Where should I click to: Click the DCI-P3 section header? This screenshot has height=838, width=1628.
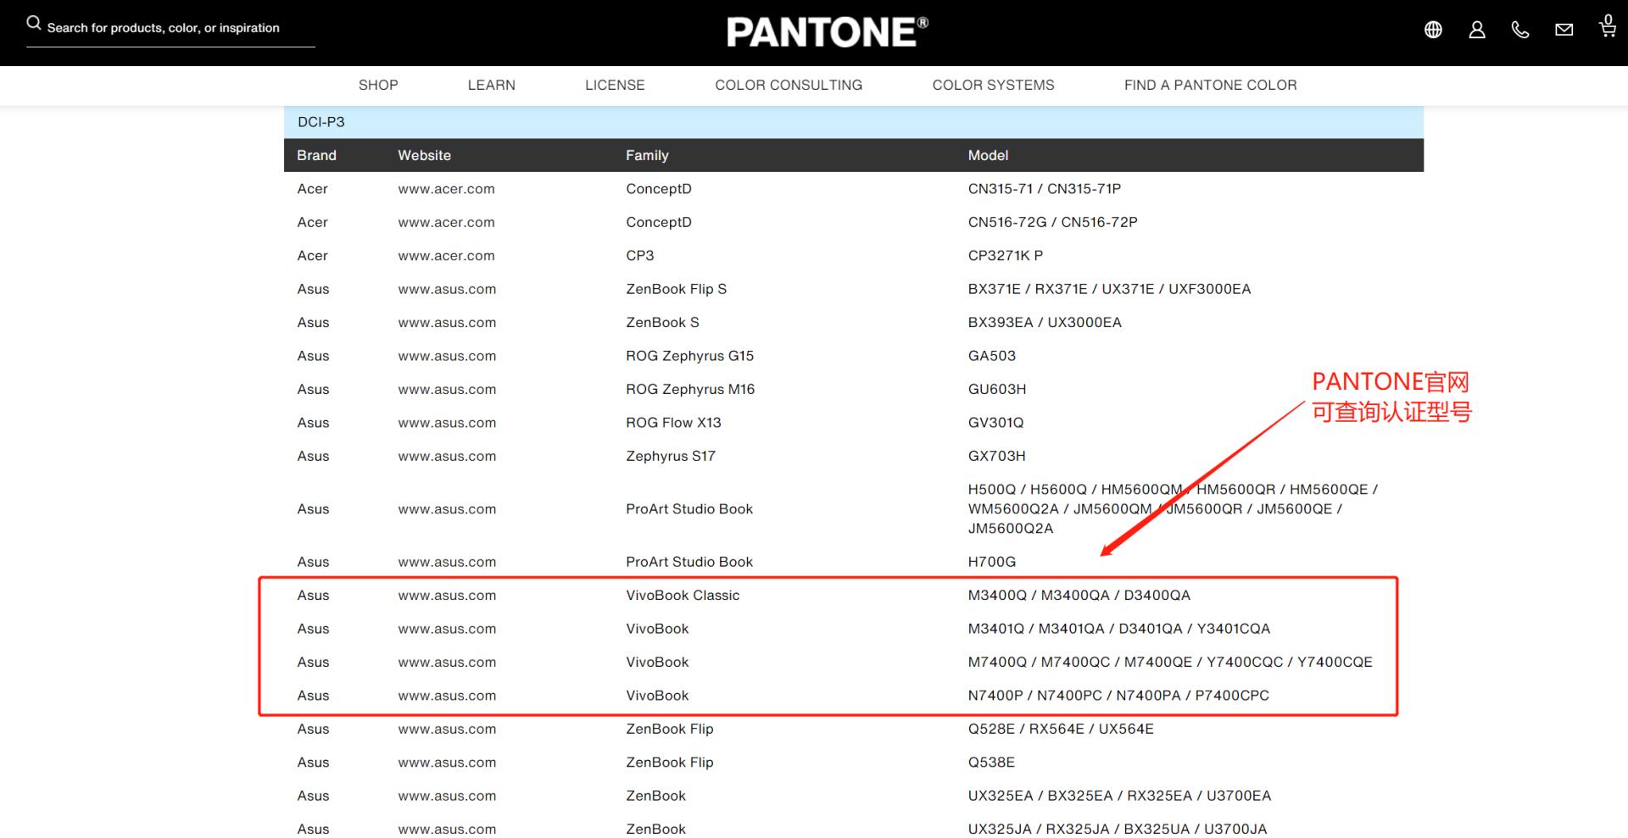click(854, 122)
